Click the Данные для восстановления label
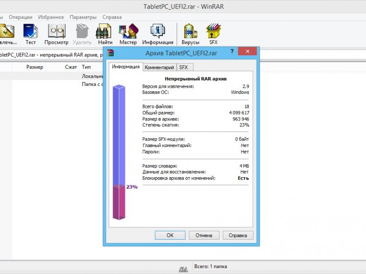This screenshot has width=366, height=274. (x=174, y=172)
